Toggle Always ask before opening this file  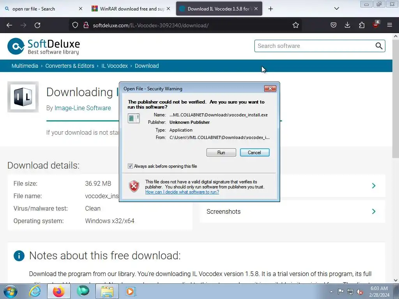coord(130,166)
